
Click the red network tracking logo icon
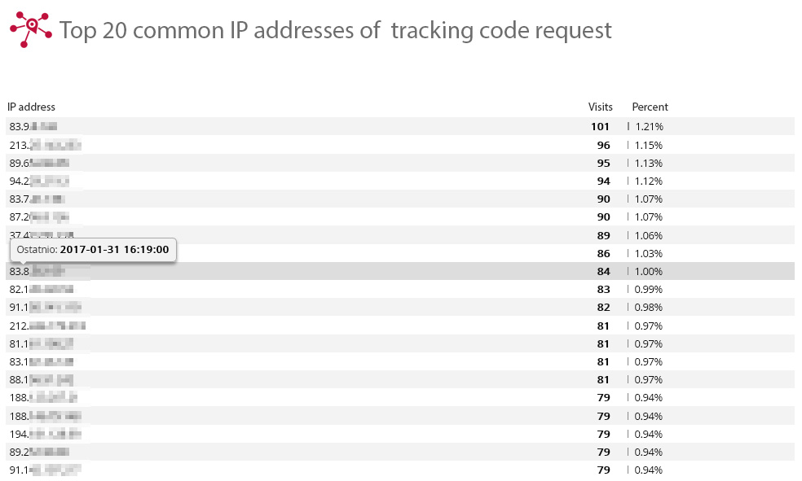(31, 29)
